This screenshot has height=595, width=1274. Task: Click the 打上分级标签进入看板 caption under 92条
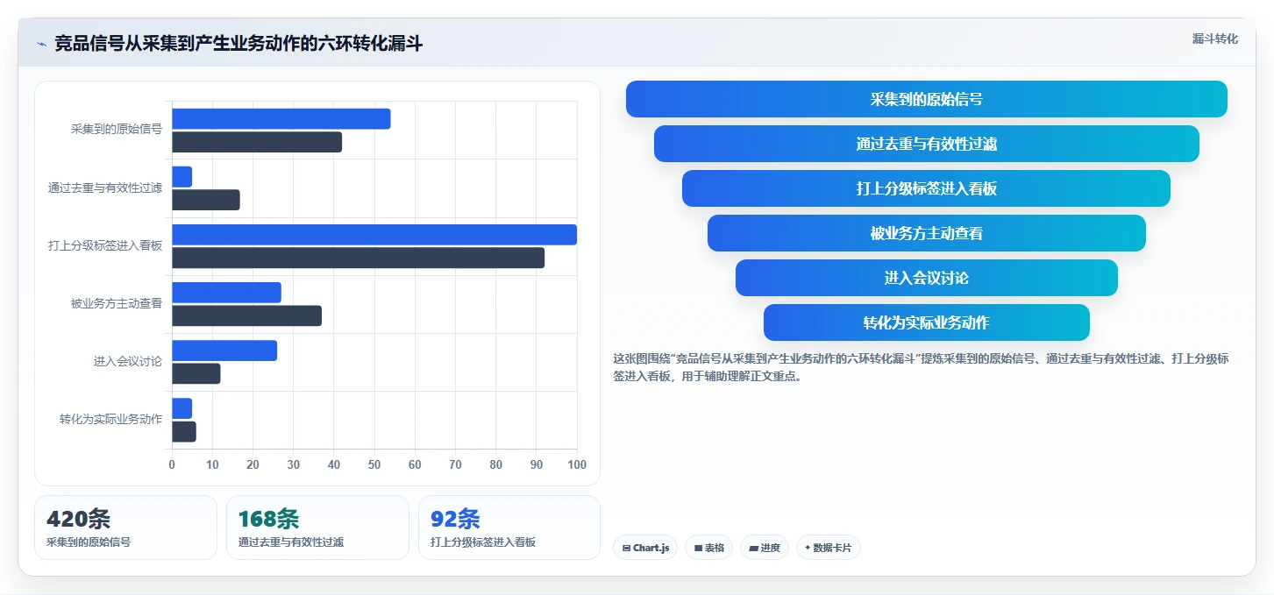pos(483,542)
